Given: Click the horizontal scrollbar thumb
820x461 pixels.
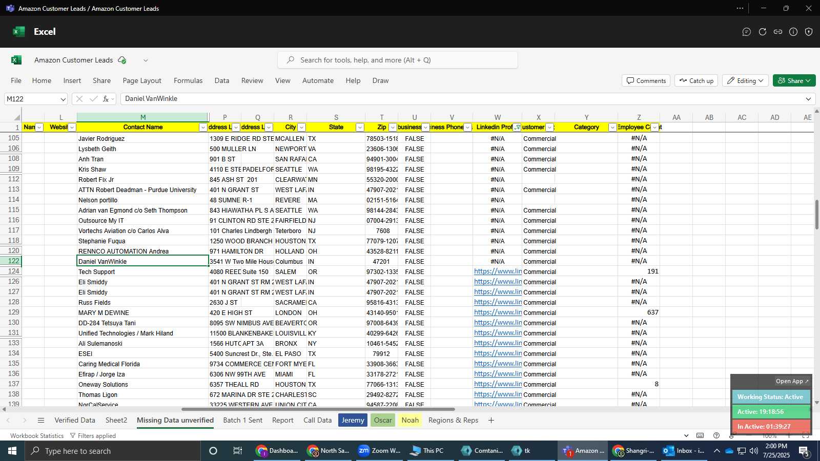Looking at the screenshot, I should click(318, 409).
